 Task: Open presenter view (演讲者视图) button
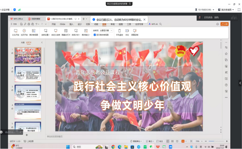[x=34, y=32]
